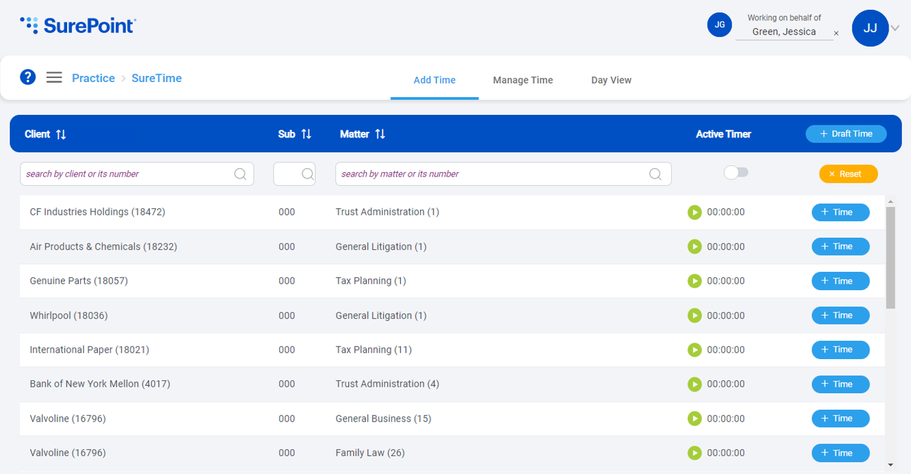The image size is (911, 474).
Task: Sort list by Client column
Action: pyautogui.click(x=61, y=134)
